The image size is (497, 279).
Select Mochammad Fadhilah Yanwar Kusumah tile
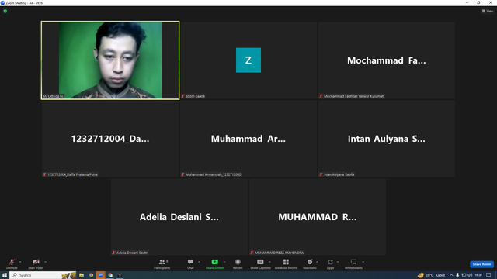(387, 60)
